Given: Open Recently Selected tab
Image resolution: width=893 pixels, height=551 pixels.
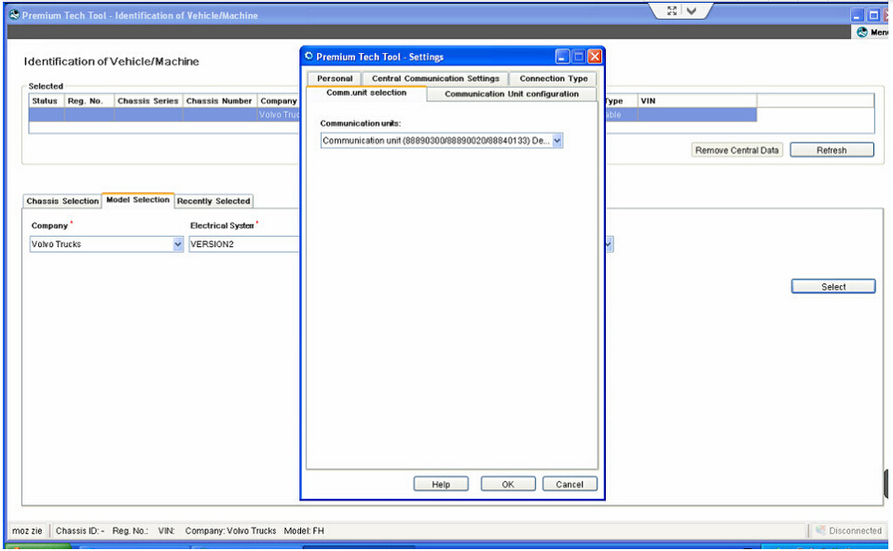Looking at the screenshot, I should click(213, 201).
